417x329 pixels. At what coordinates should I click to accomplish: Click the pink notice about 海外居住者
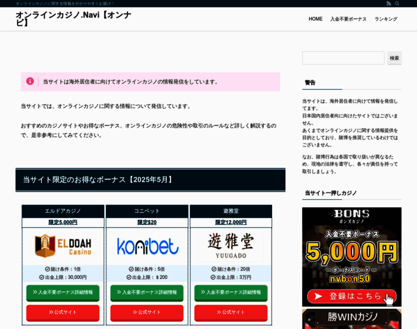[x=150, y=82]
